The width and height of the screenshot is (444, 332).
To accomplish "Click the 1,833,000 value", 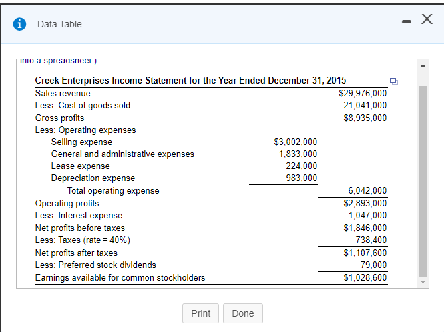I will [298, 154].
